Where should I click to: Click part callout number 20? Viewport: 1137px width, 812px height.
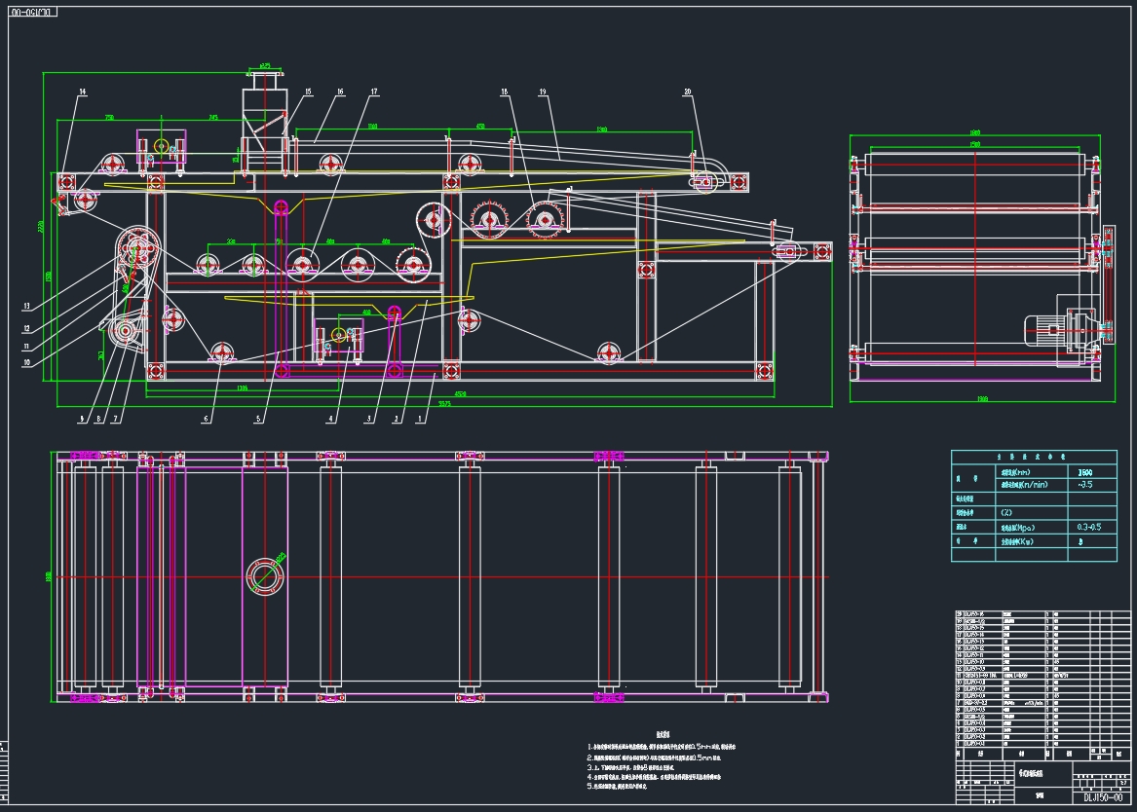click(688, 92)
